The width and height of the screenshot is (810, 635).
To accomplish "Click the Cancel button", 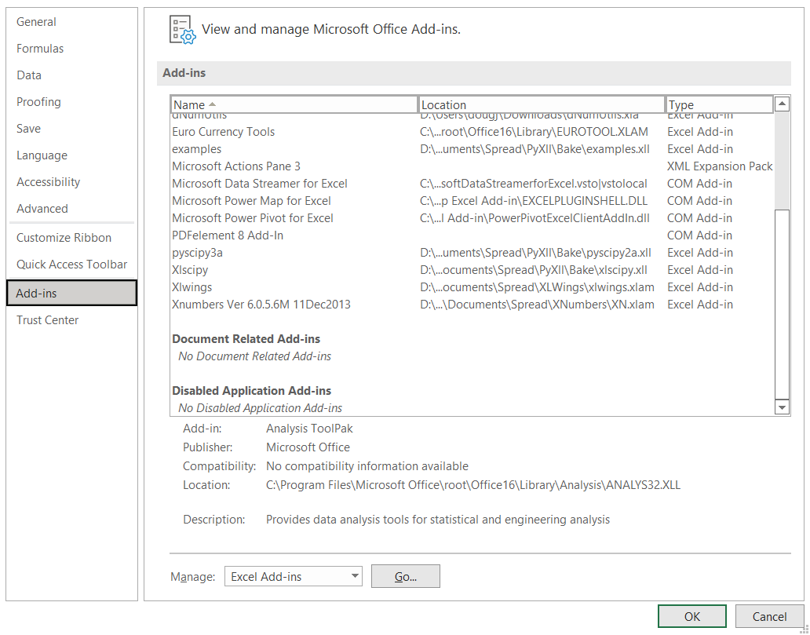I will click(x=768, y=616).
